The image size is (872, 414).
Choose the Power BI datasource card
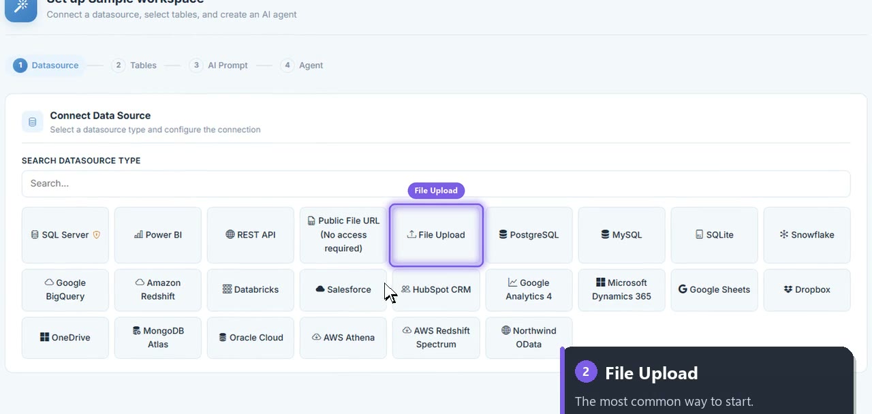[158, 235]
